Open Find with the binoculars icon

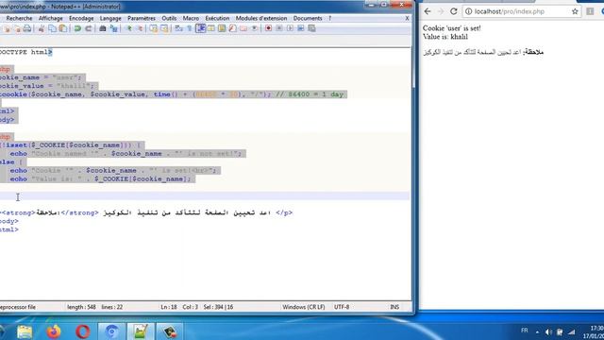pos(103,28)
